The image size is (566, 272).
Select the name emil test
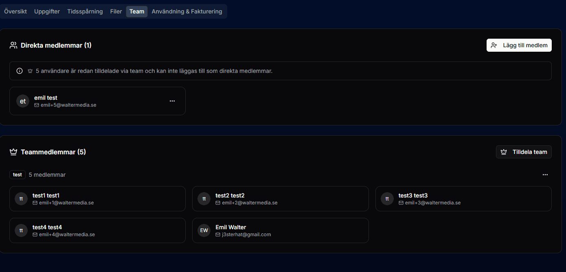[46, 98]
